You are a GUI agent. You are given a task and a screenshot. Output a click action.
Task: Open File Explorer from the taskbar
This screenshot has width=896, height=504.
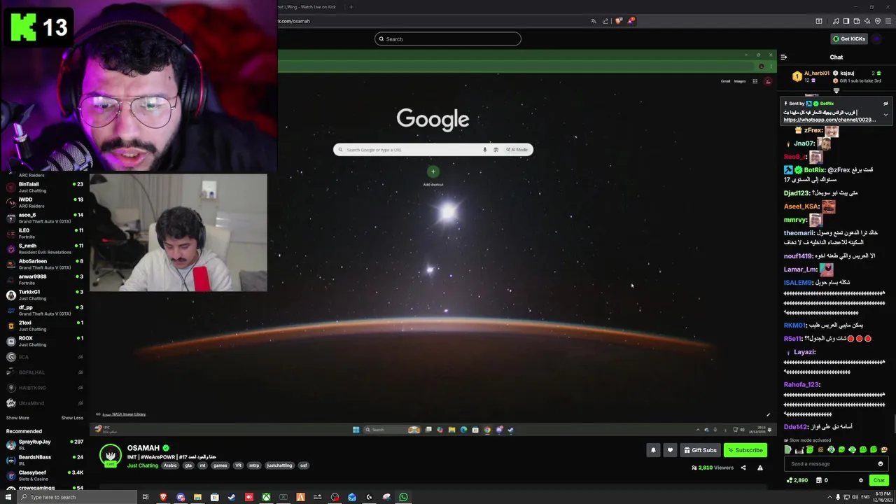[x=197, y=497]
